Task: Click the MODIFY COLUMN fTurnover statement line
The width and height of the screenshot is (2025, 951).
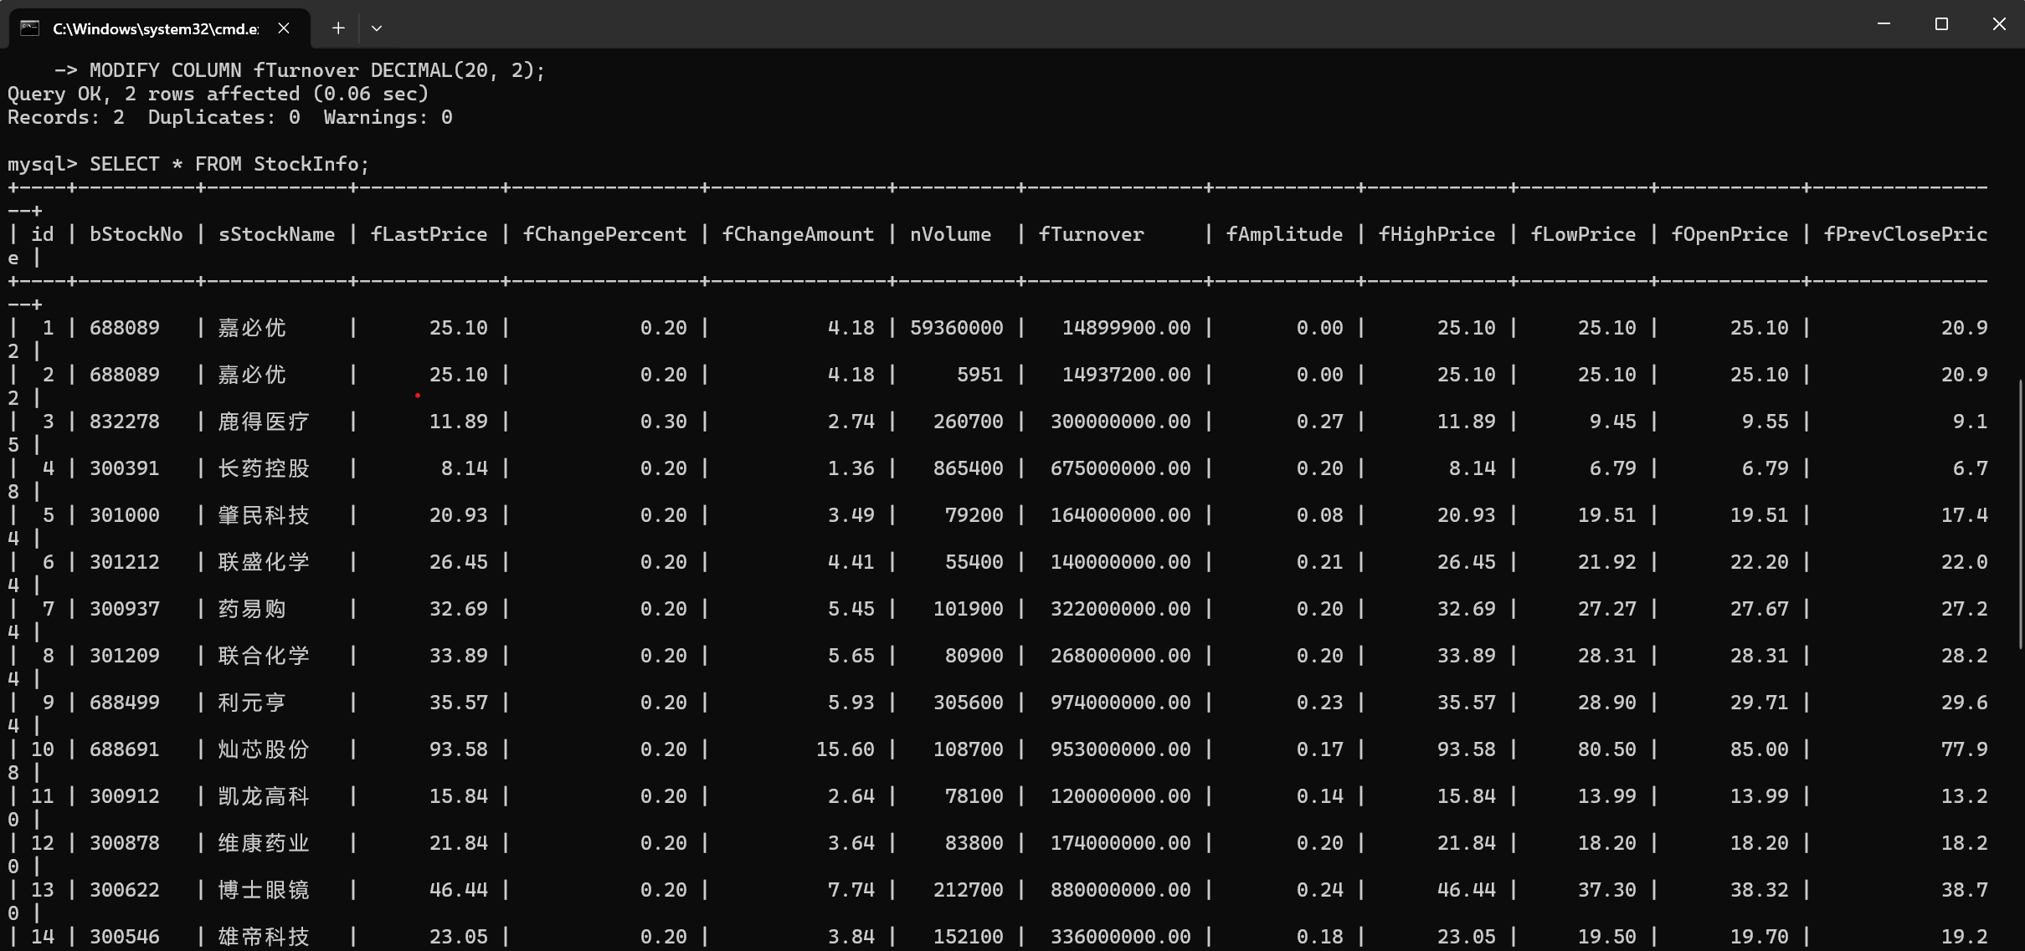Action: coord(316,70)
